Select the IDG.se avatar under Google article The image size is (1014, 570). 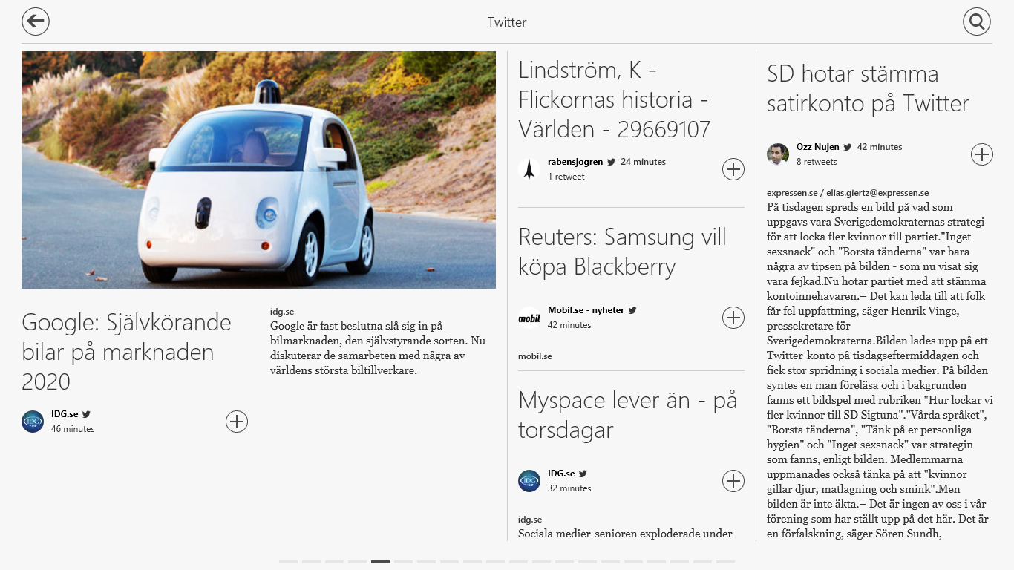click(x=33, y=422)
